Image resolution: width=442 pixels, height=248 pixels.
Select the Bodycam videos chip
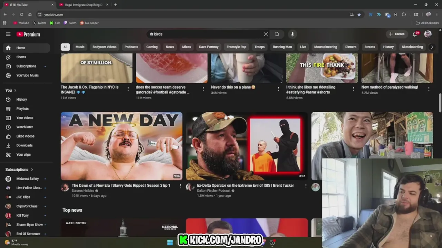(104, 47)
